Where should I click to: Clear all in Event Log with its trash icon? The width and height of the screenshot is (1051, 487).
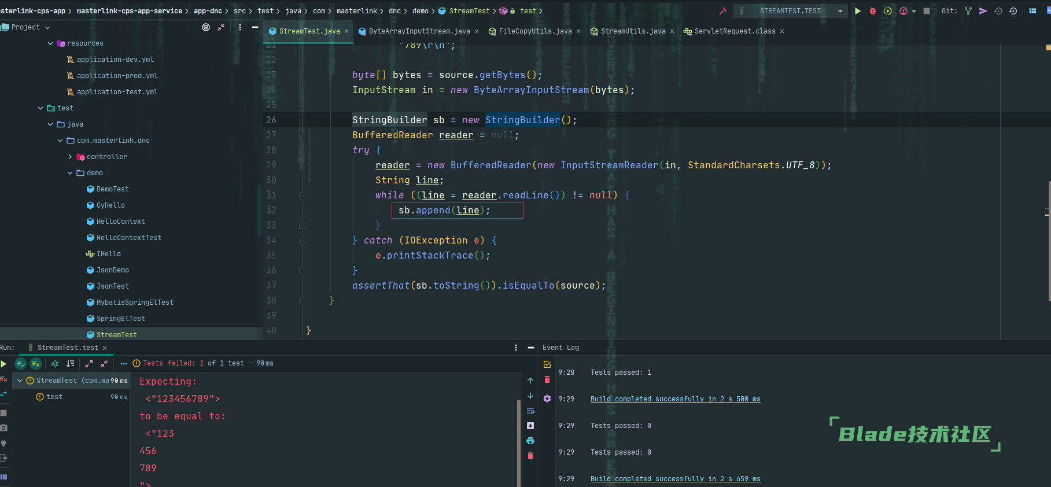click(547, 380)
